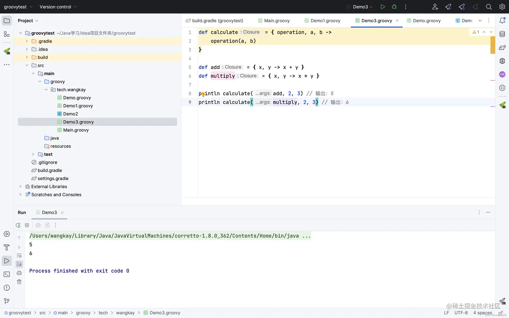Click the camera snapshot icon in Run toolbar
This screenshot has width=509, height=318.
(38, 225)
